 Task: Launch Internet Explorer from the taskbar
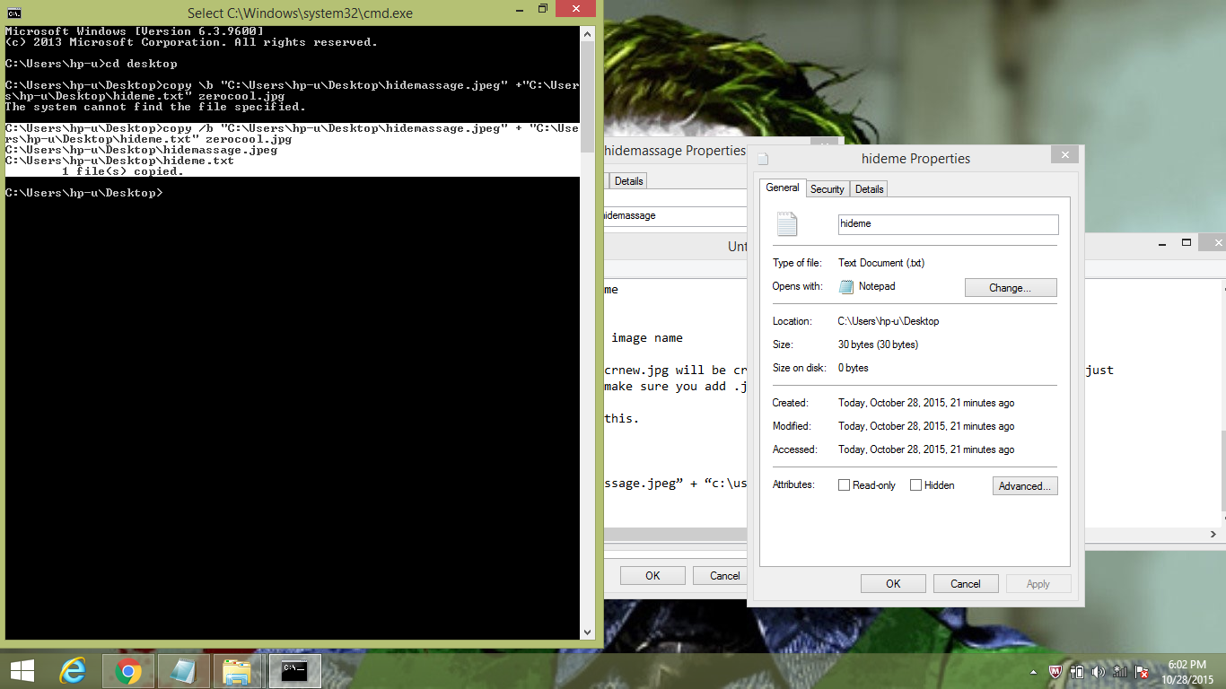pos(73,671)
